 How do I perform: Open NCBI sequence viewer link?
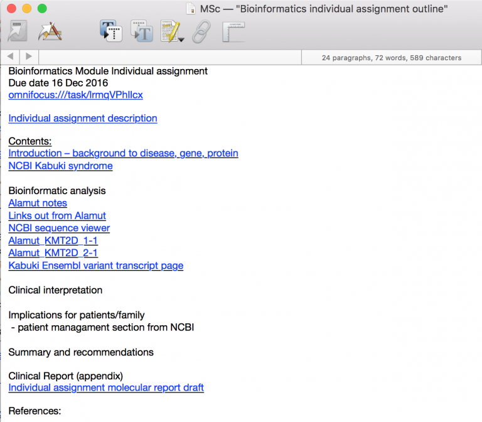(x=59, y=228)
